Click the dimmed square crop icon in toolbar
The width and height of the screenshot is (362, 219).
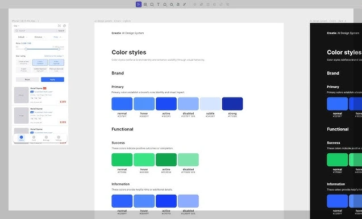point(208,5)
